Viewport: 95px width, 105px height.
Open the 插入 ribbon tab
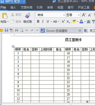[13, 7]
